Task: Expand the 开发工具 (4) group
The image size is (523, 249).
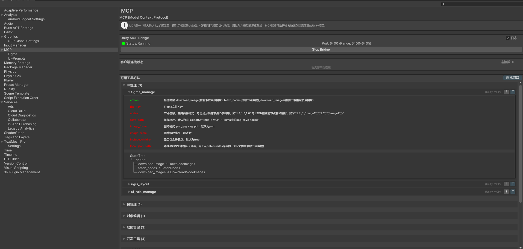Action: tap(124, 239)
